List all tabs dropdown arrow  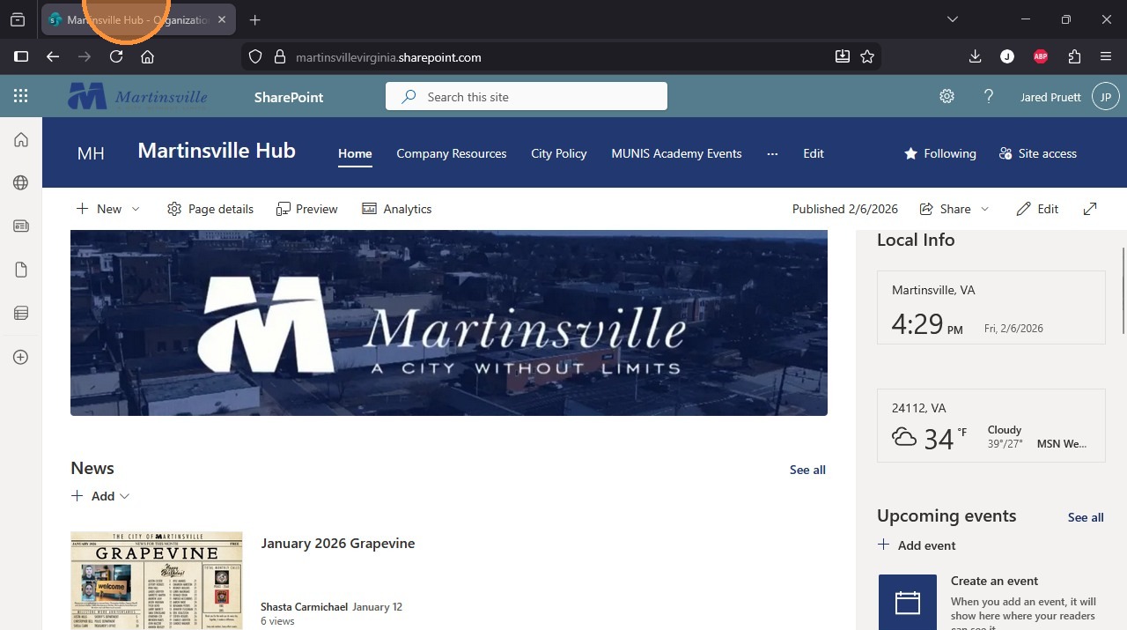click(952, 19)
